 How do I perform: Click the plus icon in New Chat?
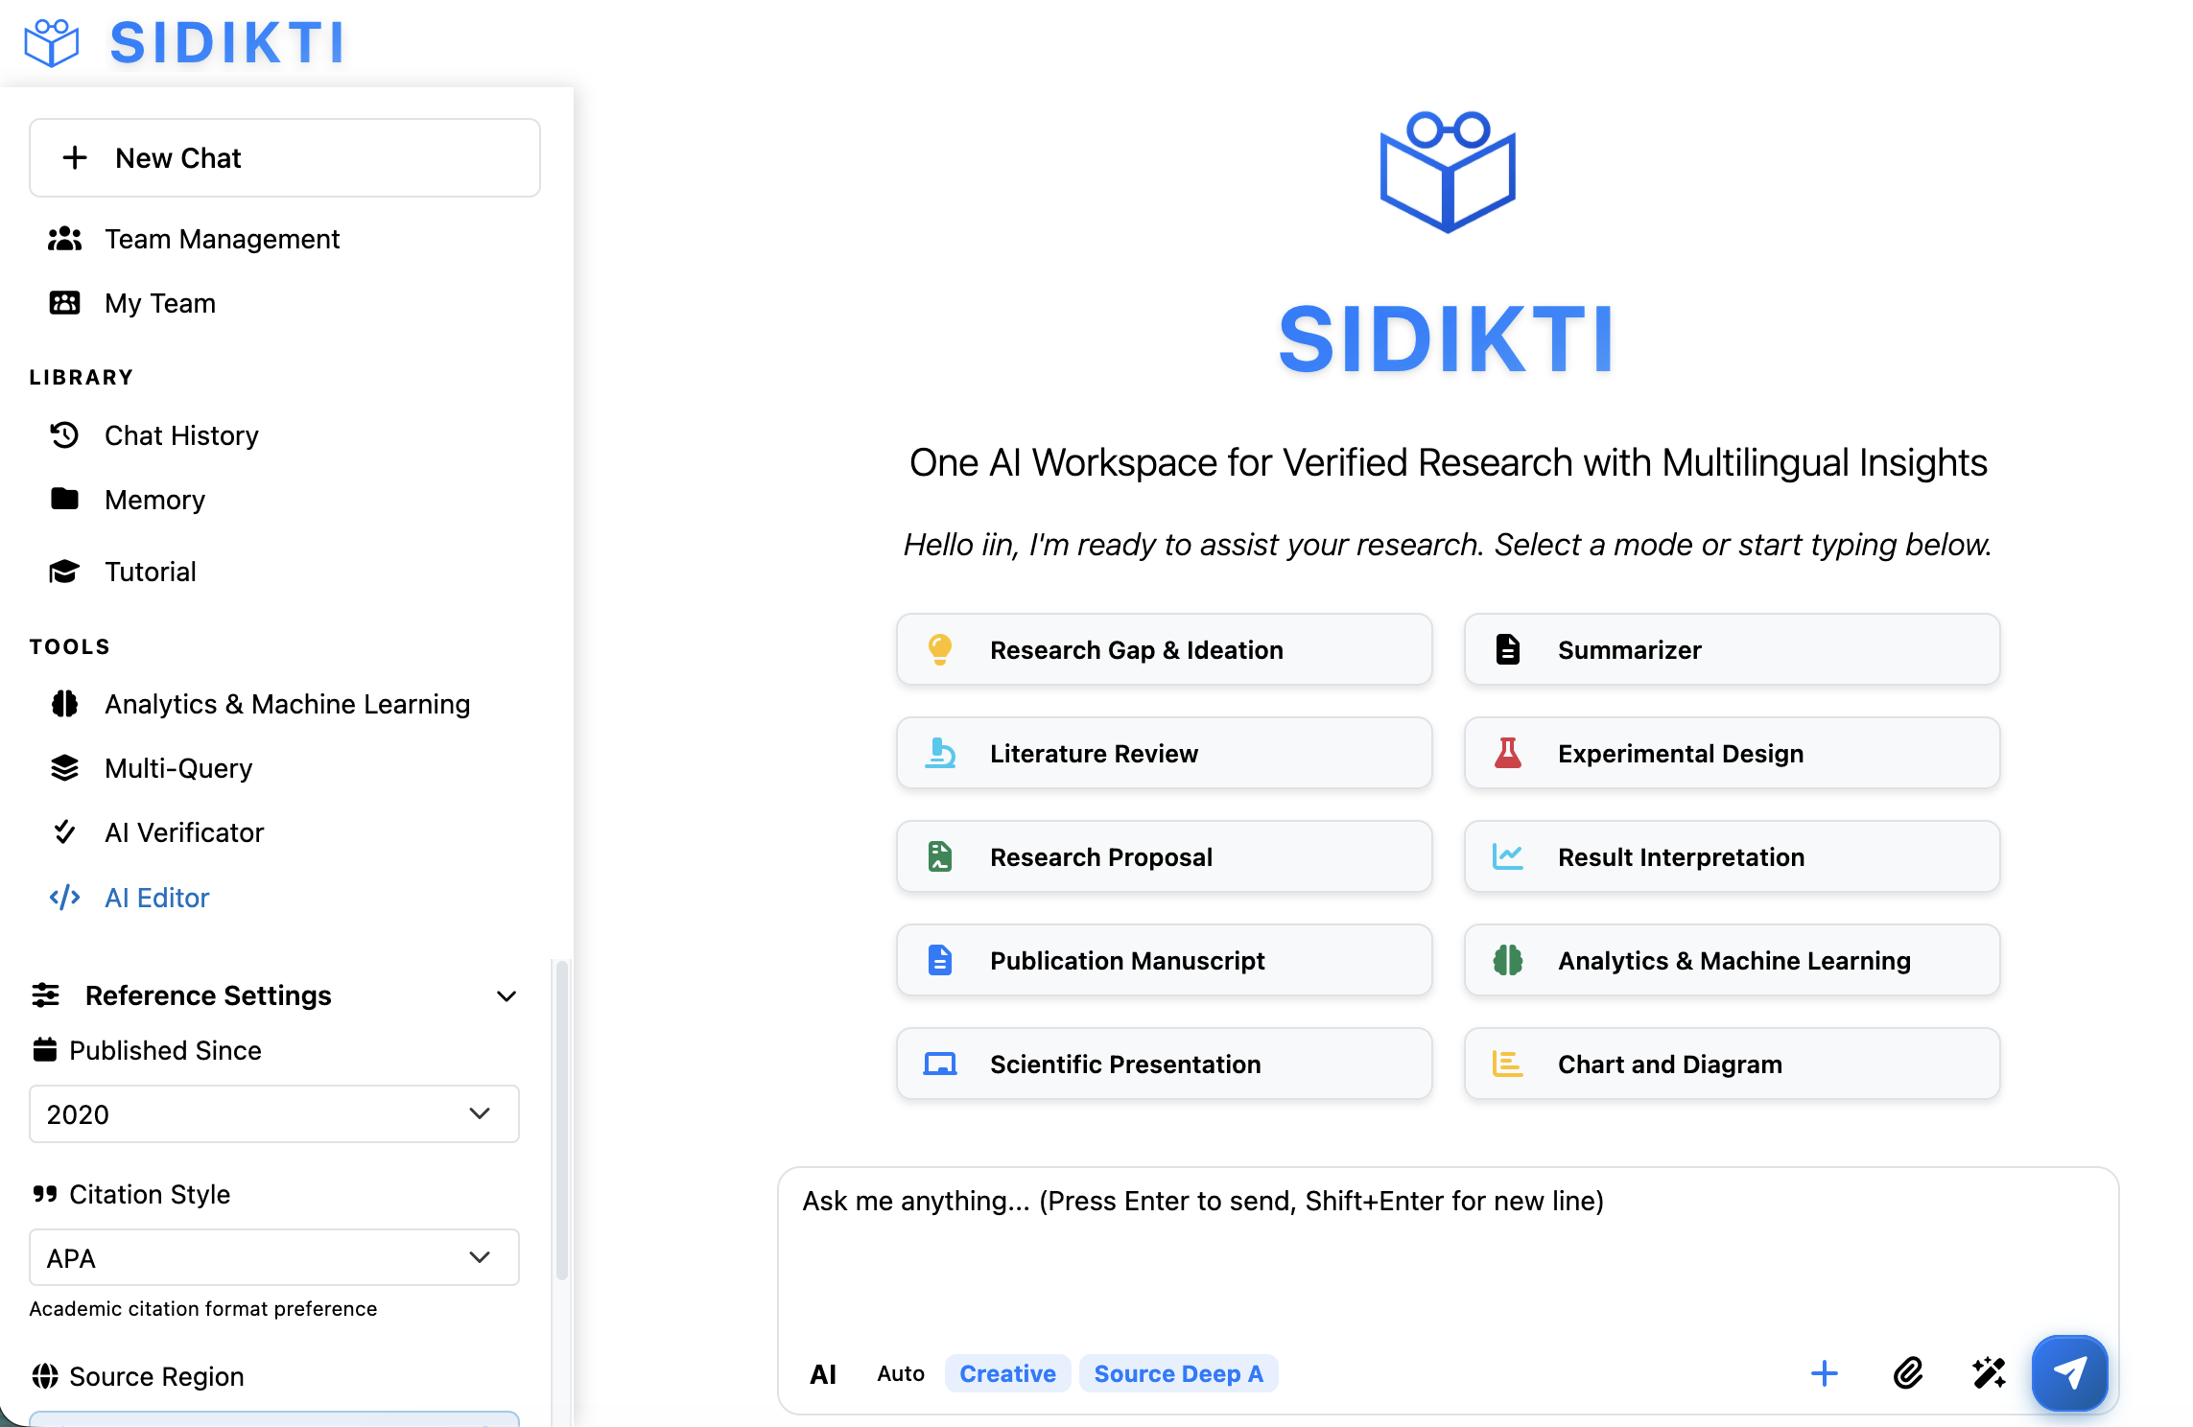(x=75, y=158)
